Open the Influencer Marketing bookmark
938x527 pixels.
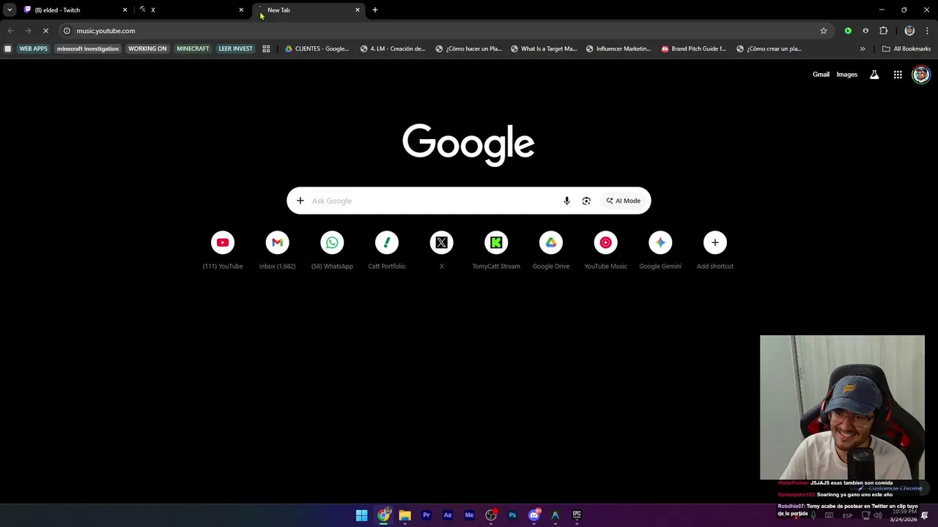tap(618, 49)
